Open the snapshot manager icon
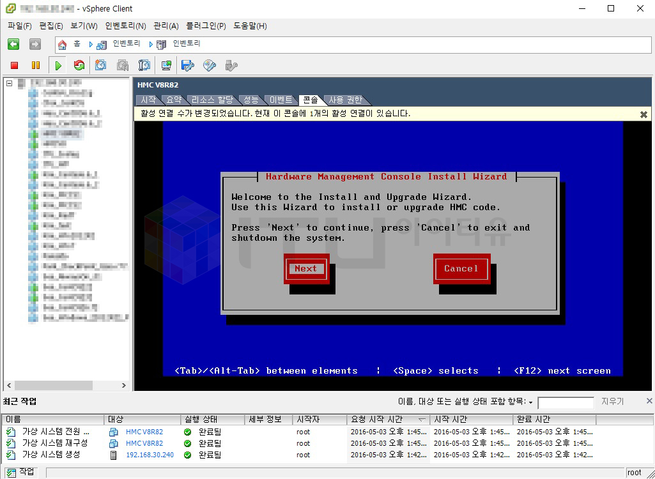 pyautogui.click(x=144, y=65)
